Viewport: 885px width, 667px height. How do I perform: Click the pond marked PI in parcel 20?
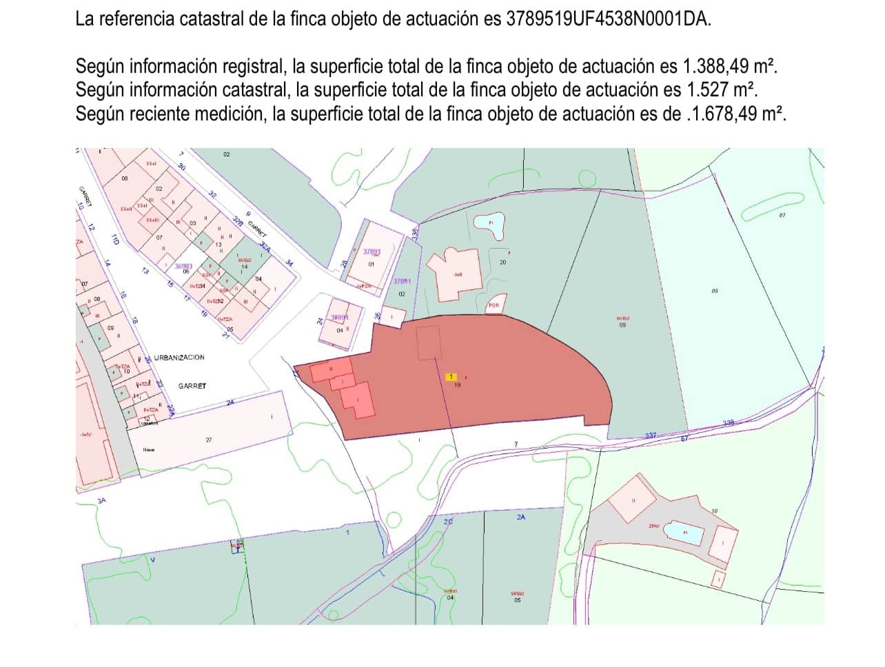(x=492, y=224)
